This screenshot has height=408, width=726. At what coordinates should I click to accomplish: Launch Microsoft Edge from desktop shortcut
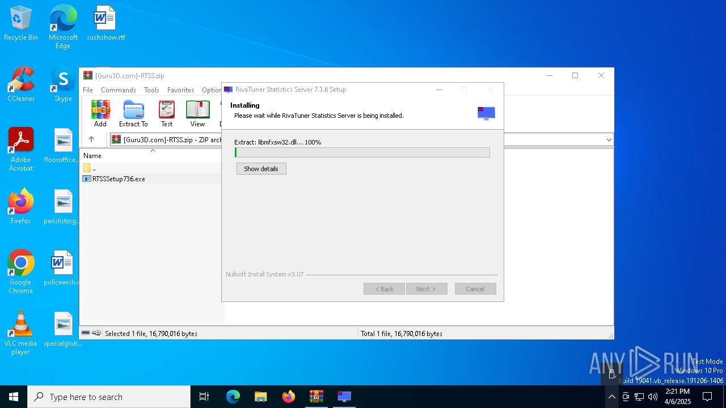coord(63,27)
